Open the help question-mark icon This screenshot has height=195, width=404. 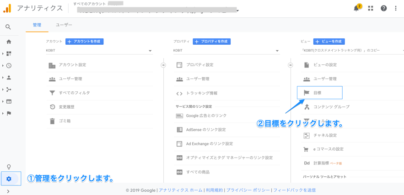384,8
